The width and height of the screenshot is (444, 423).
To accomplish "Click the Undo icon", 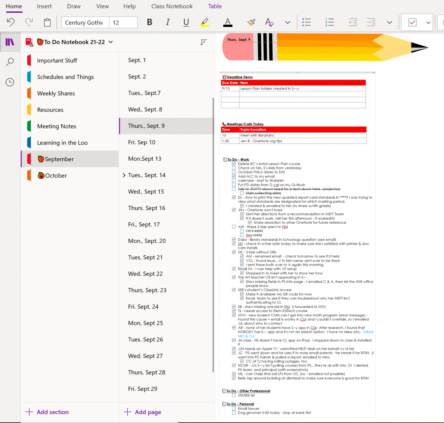I will click(10, 22).
